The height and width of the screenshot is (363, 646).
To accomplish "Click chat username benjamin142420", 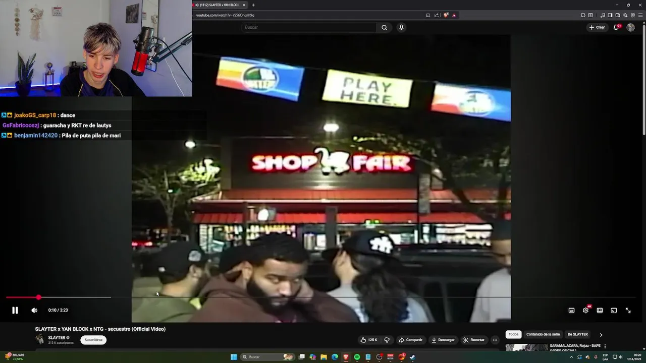I will coord(35,136).
